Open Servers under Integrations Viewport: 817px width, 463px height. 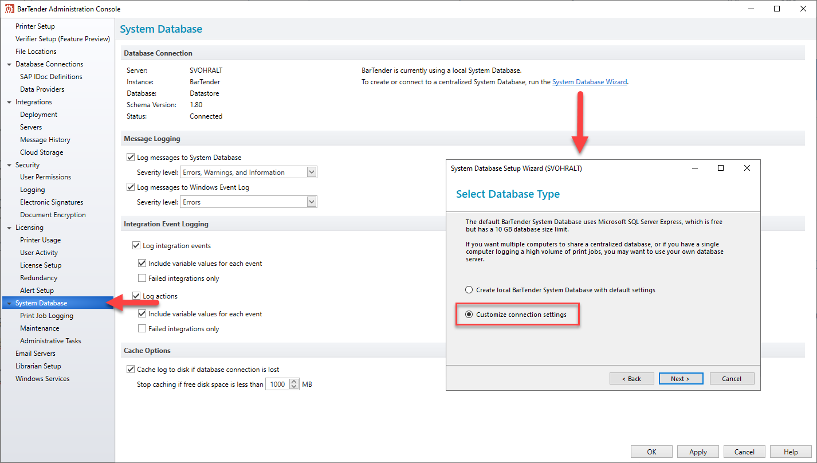(31, 127)
